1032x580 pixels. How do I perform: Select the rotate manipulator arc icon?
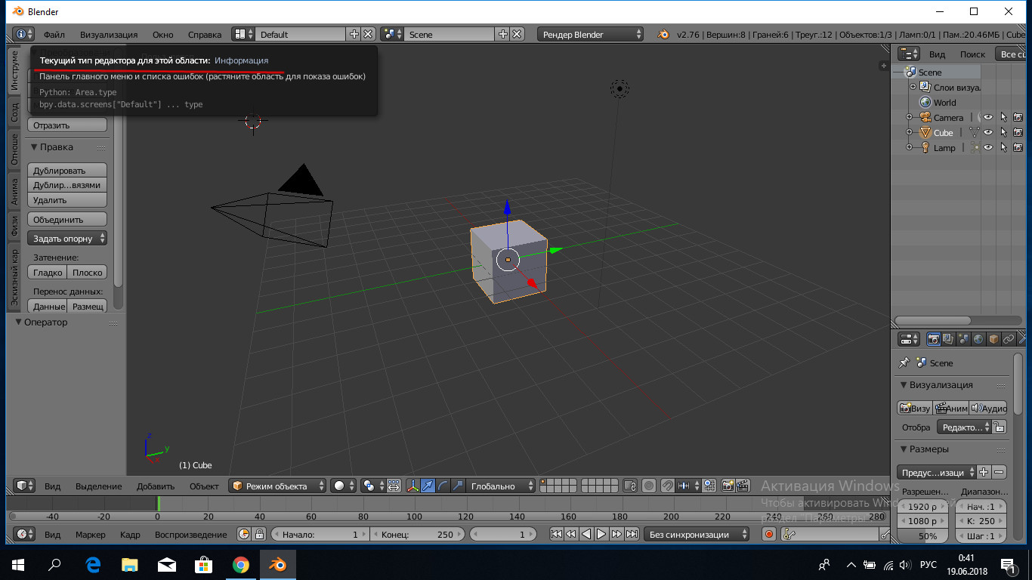coord(443,486)
